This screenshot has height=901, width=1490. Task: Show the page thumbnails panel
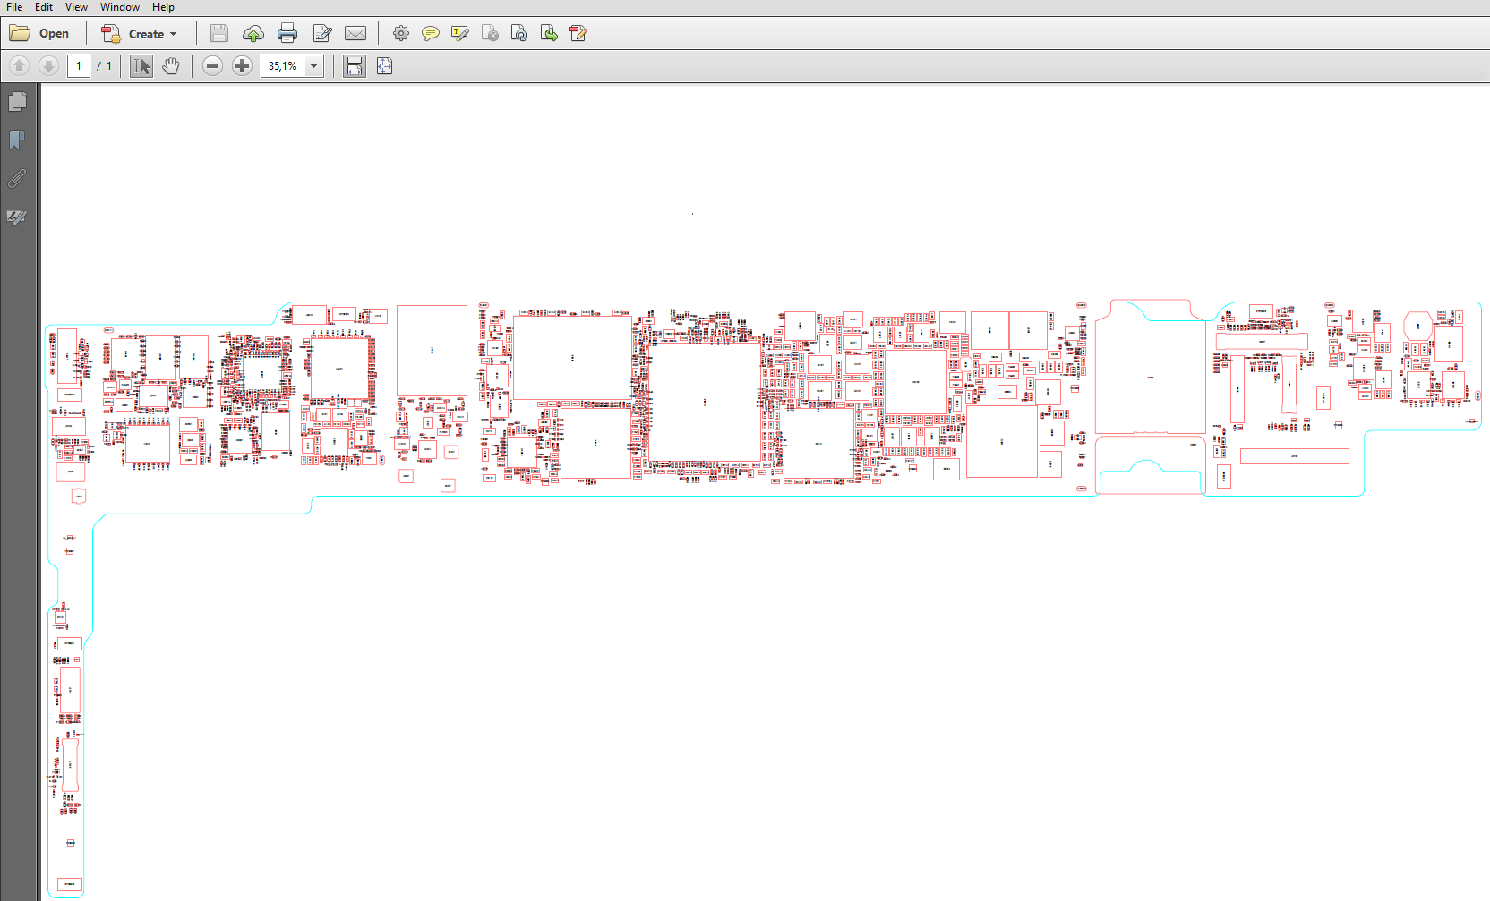17,102
